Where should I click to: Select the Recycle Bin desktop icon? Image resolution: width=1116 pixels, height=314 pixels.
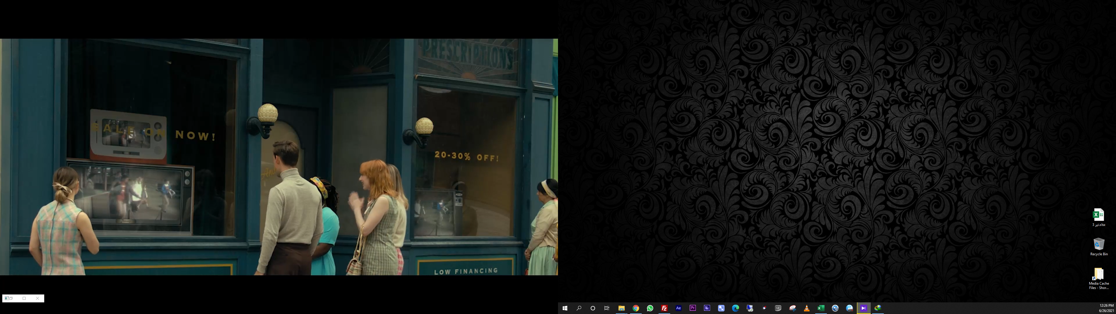click(1099, 246)
